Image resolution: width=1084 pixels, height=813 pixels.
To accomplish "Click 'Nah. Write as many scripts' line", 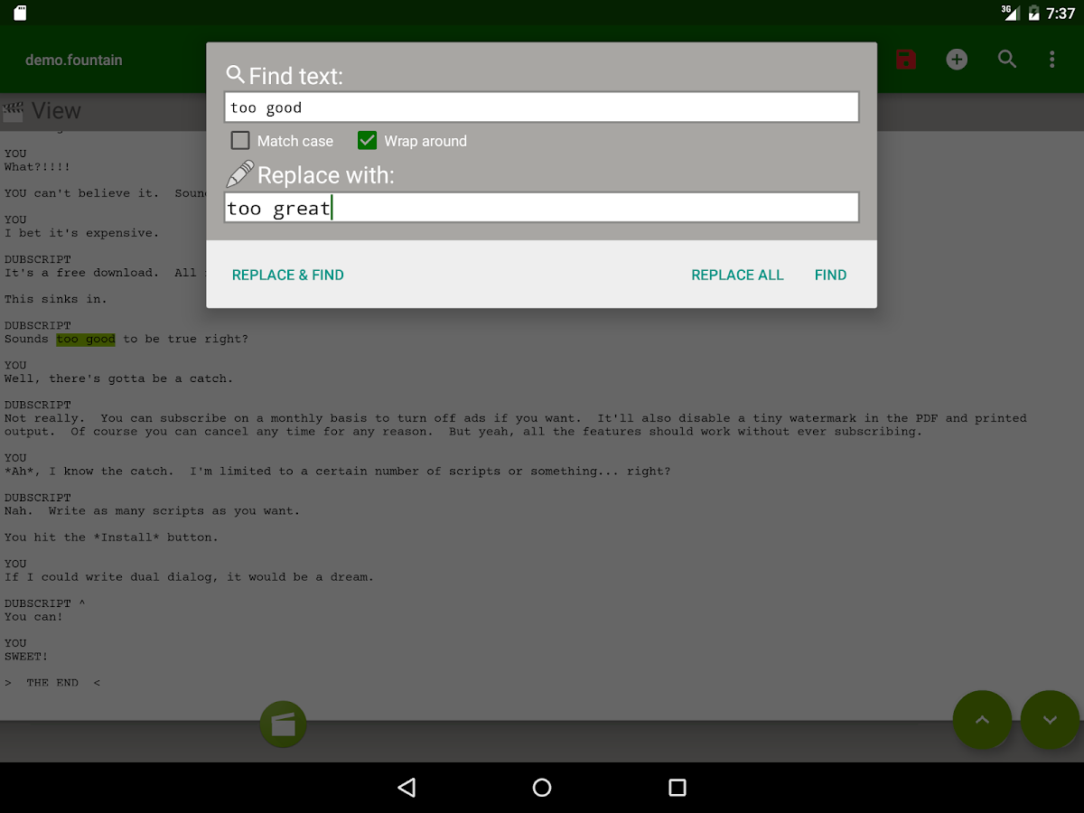I will 152,511.
